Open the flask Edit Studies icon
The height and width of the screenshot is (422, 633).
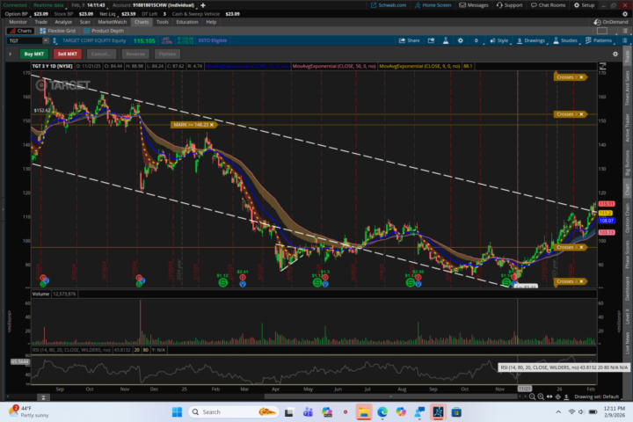(x=445, y=40)
